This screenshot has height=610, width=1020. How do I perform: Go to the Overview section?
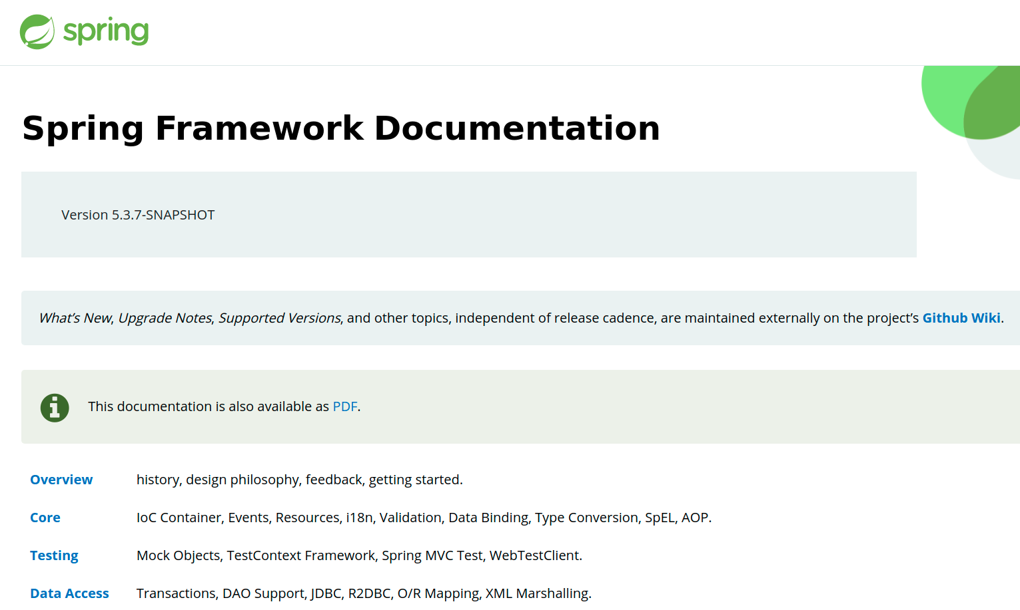[x=61, y=480]
